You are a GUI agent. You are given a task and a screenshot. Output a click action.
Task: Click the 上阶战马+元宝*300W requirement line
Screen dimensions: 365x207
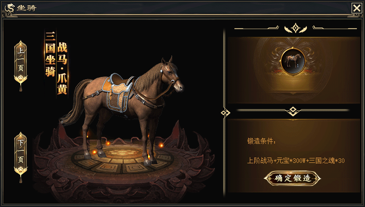coord(296,160)
